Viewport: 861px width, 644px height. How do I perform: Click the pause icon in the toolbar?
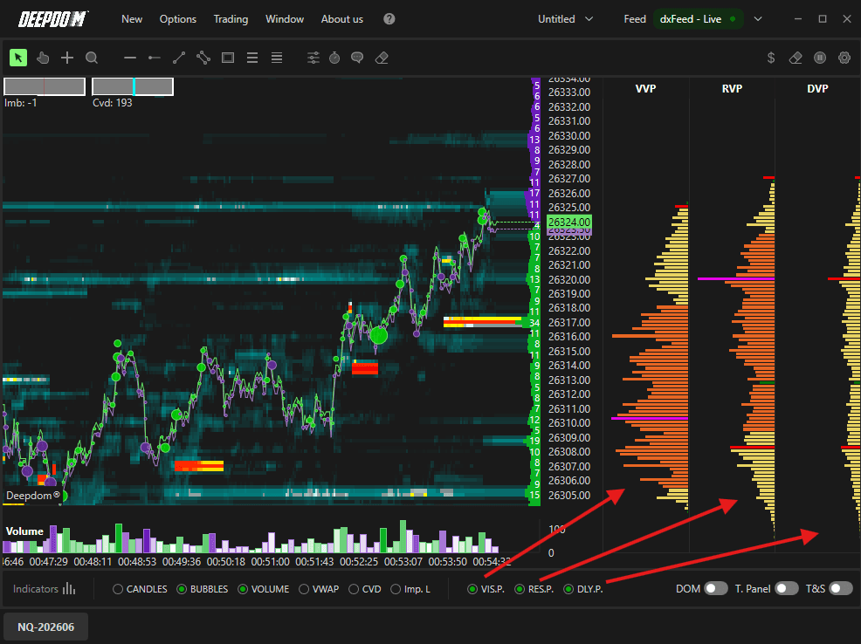pos(820,58)
